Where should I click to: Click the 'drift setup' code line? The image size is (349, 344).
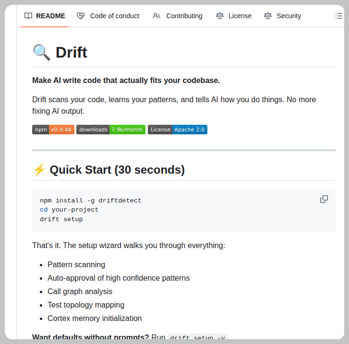pos(61,219)
